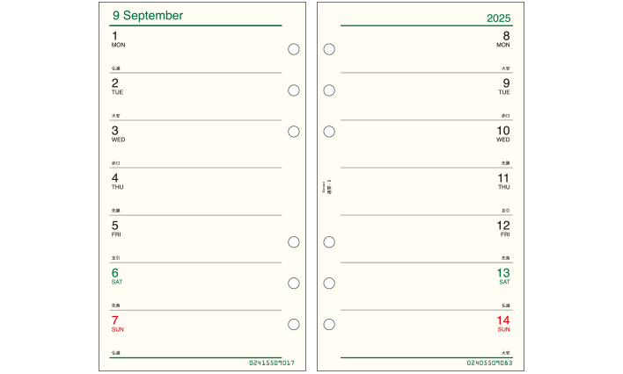
Task: Click the product code 02415509017
Action: click(x=272, y=363)
